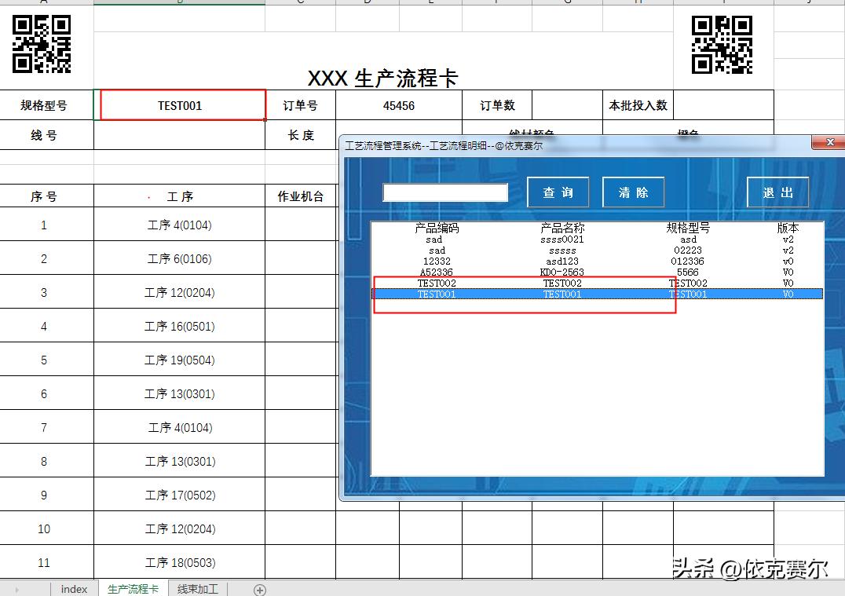845x596 pixels.
Task: Click the 工序 4(0104) process cell
Action: [x=179, y=225]
